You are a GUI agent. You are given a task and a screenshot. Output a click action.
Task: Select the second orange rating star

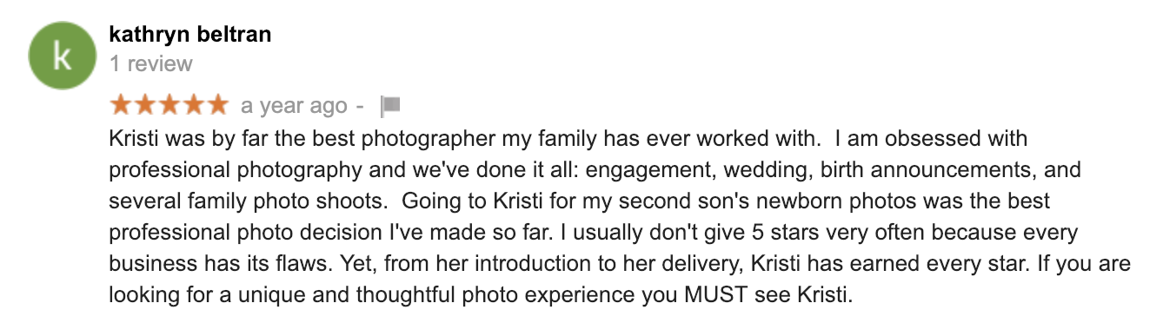tap(145, 105)
